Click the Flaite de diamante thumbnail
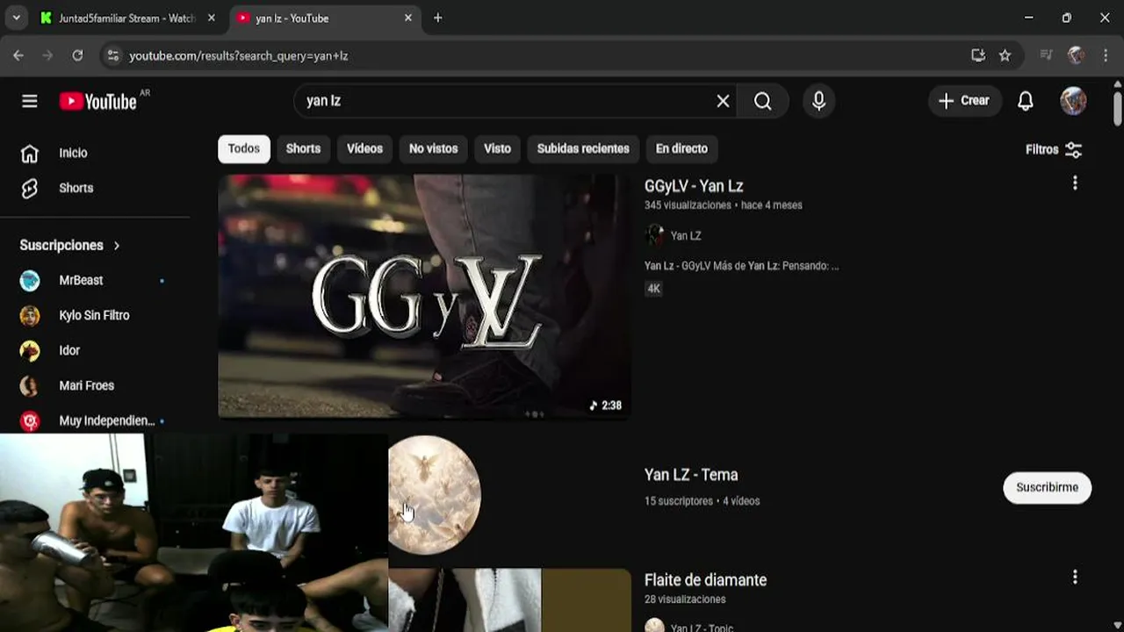This screenshot has width=1124, height=632. coord(509,600)
